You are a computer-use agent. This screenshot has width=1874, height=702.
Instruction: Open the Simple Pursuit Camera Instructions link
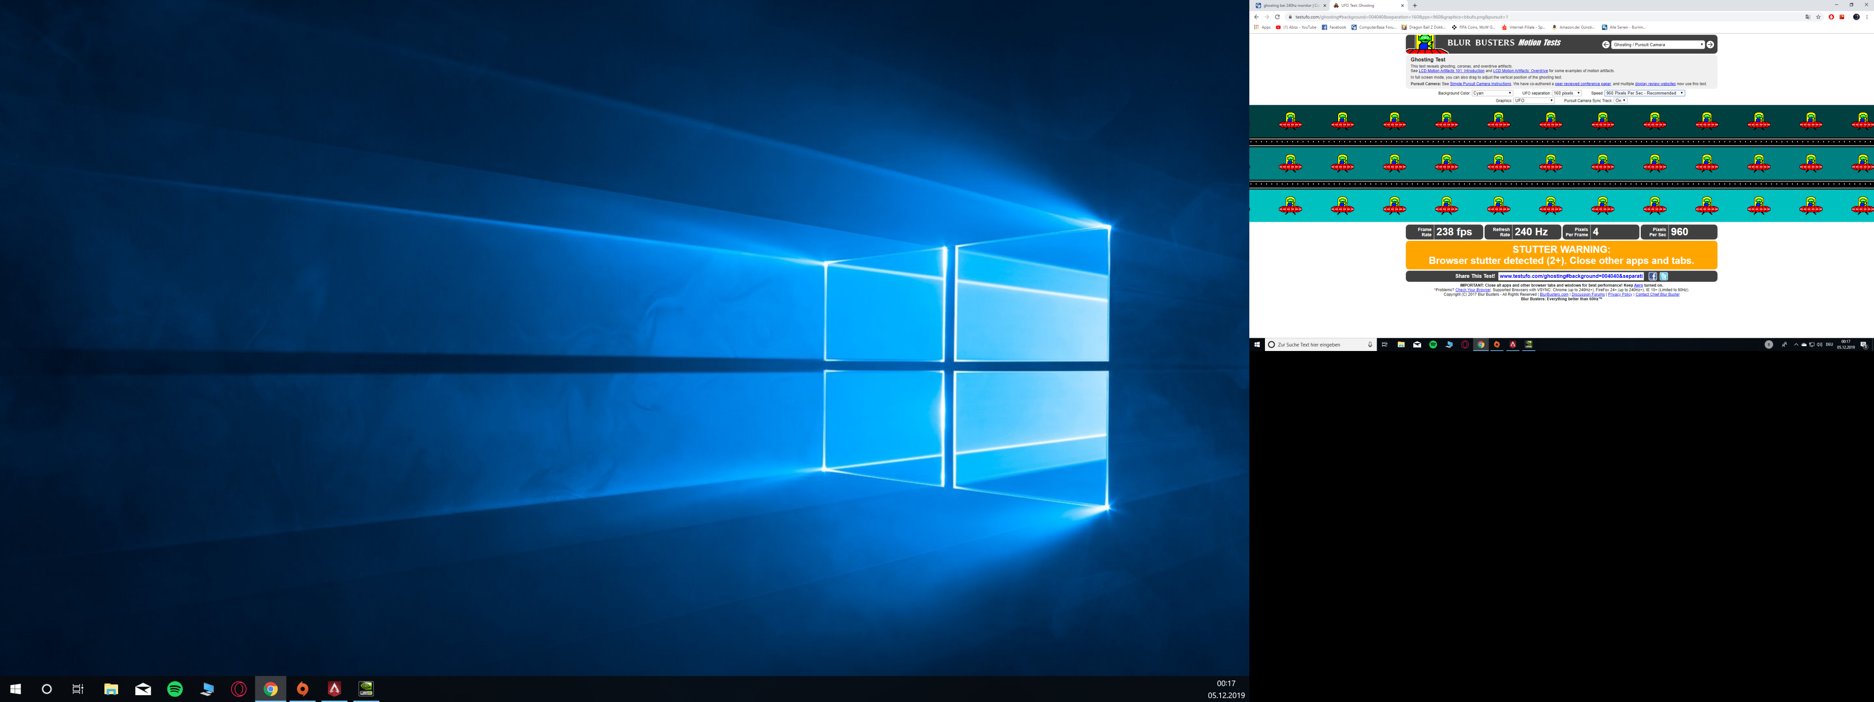[x=1480, y=83]
